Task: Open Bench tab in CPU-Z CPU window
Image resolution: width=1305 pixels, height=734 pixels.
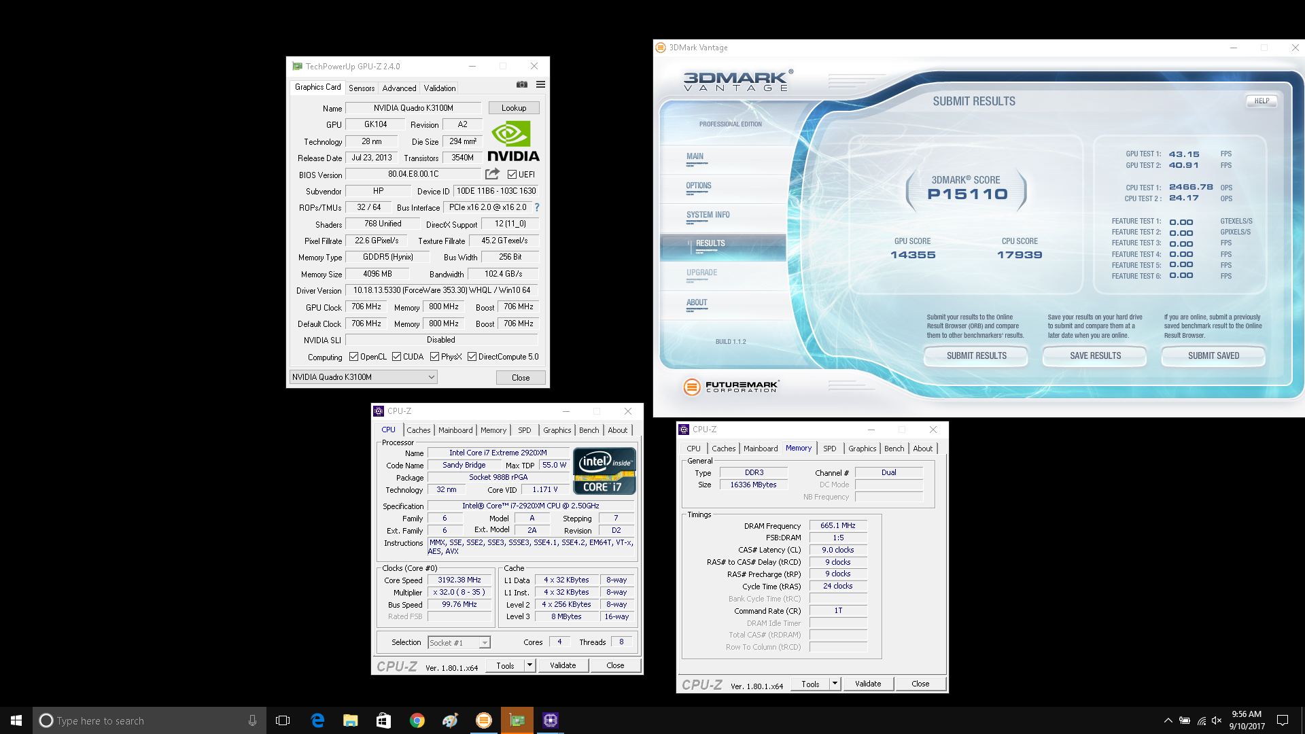Action: 589,430
